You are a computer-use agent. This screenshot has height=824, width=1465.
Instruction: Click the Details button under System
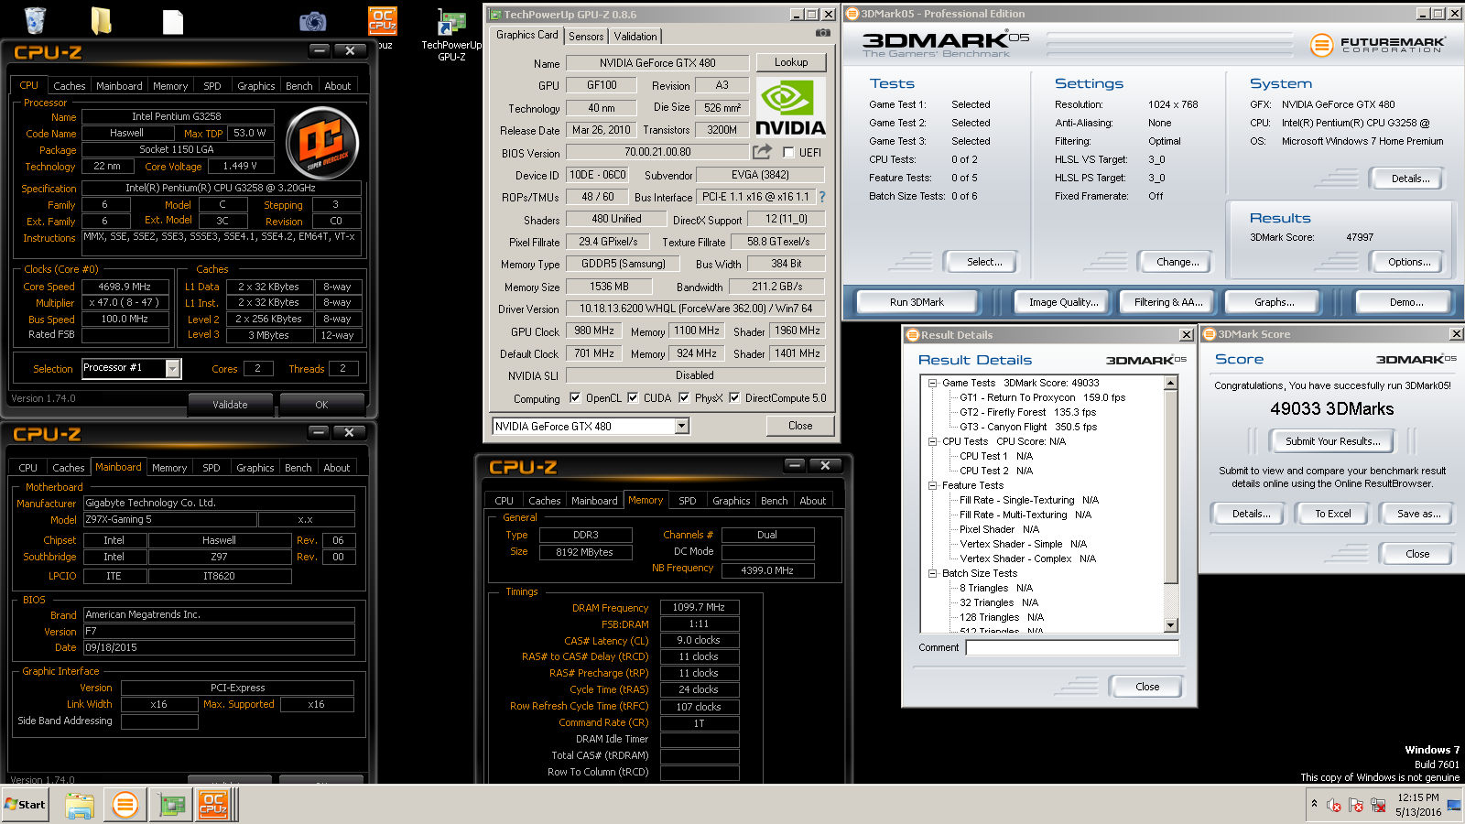coord(1410,179)
